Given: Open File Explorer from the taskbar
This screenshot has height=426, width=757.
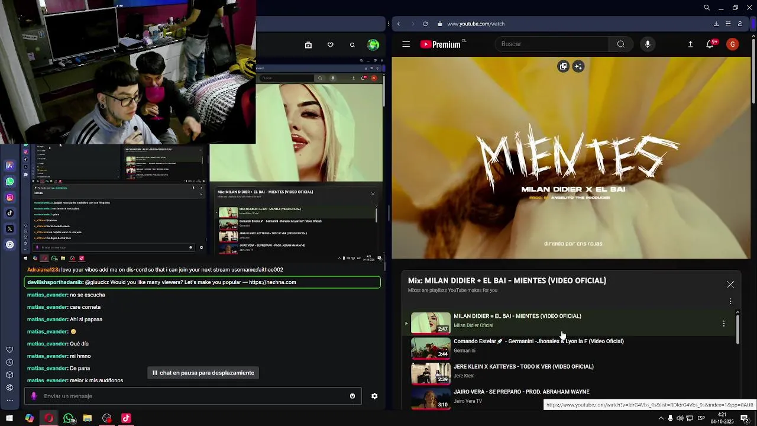Looking at the screenshot, I should point(87,418).
